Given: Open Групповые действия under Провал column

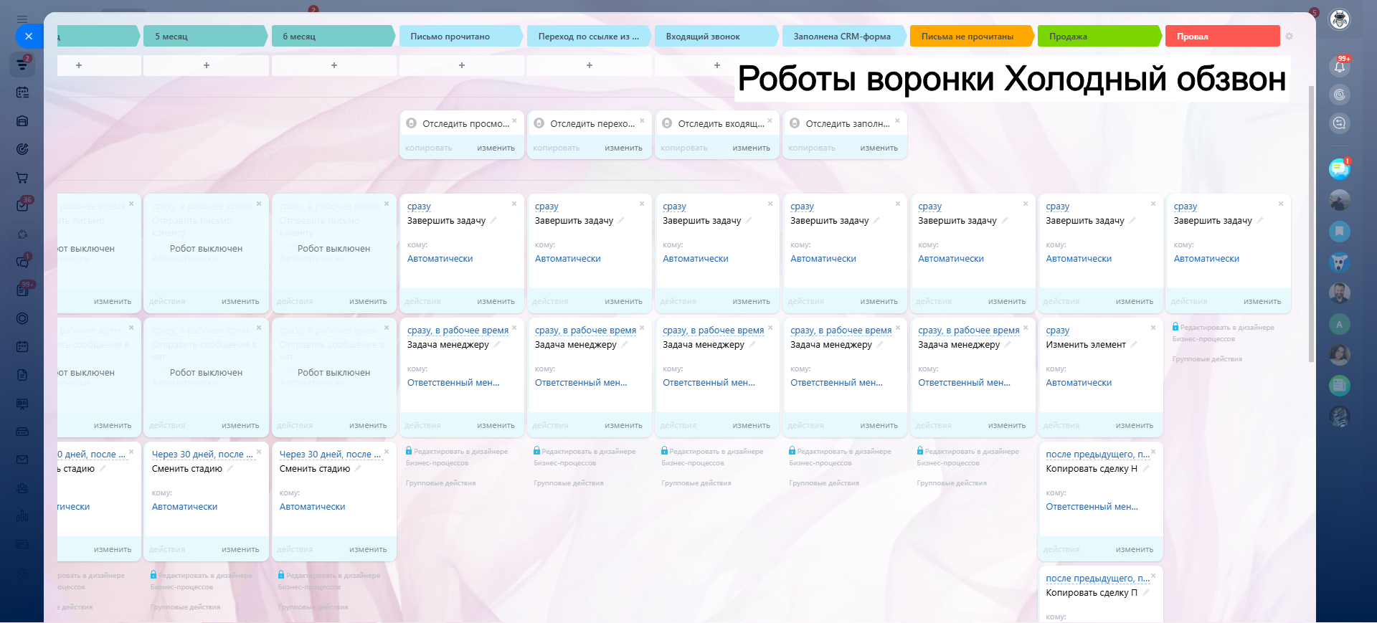Looking at the screenshot, I should pyautogui.click(x=1207, y=359).
